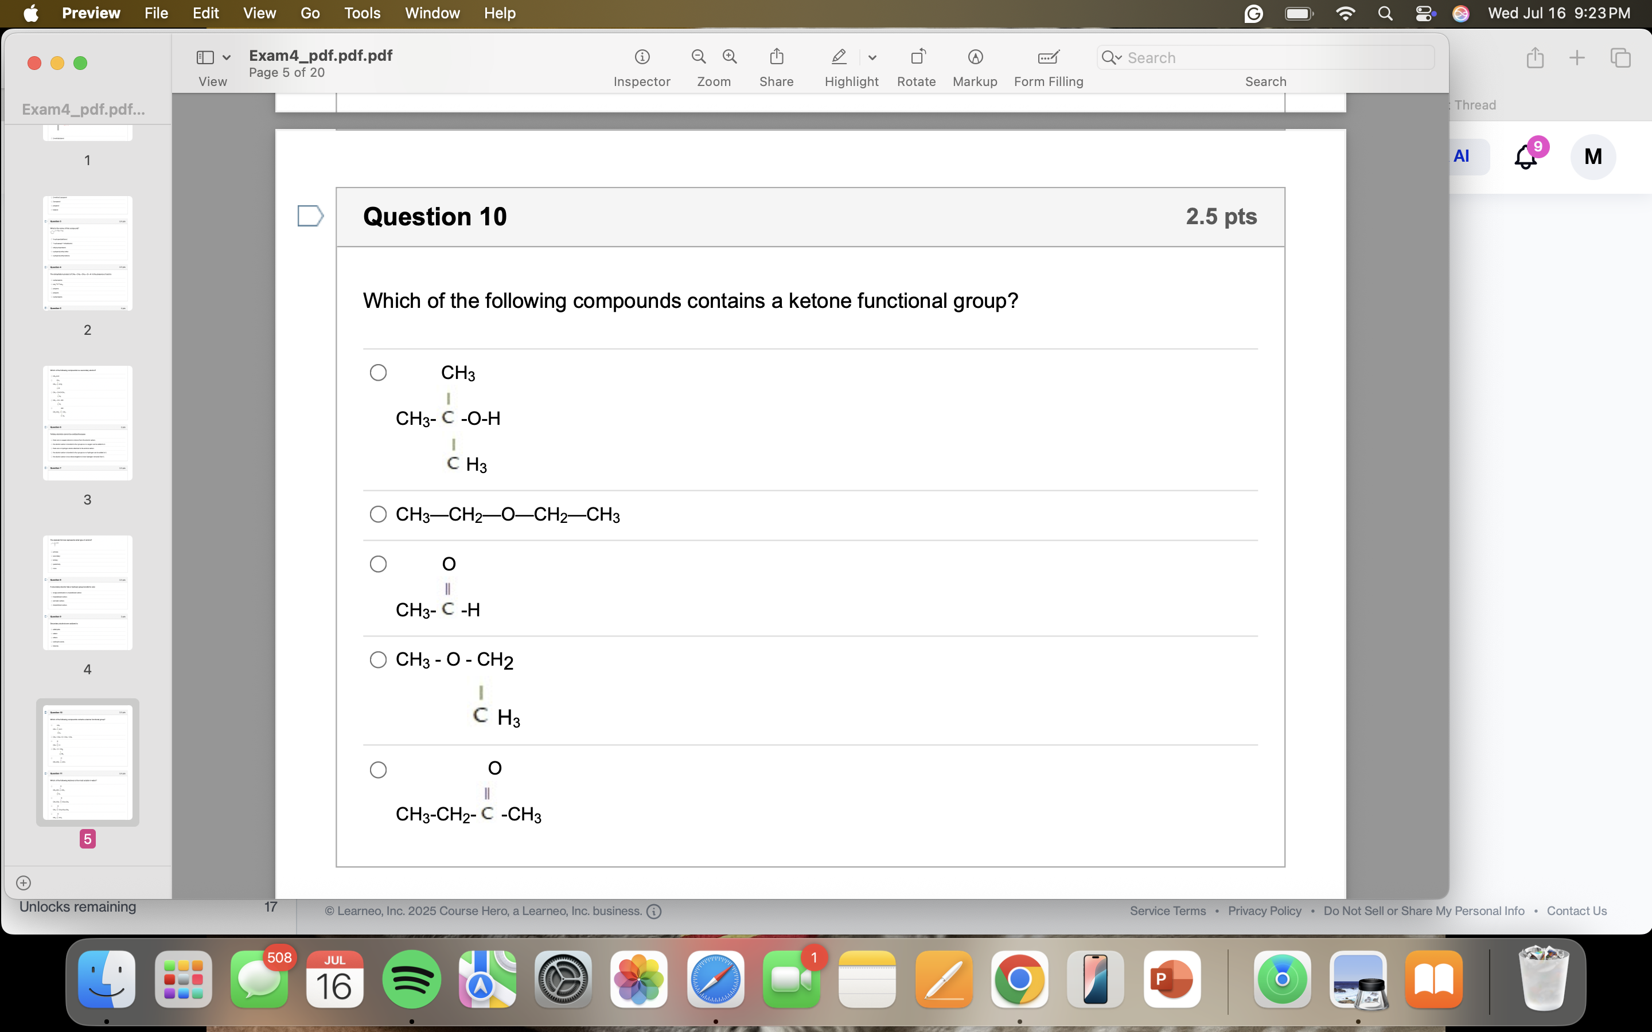Image resolution: width=1652 pixels, height=1032 pixels.
Task: Select the radio button for CH3—CH2—O—CH2—CH3
Action: [378, 514]
